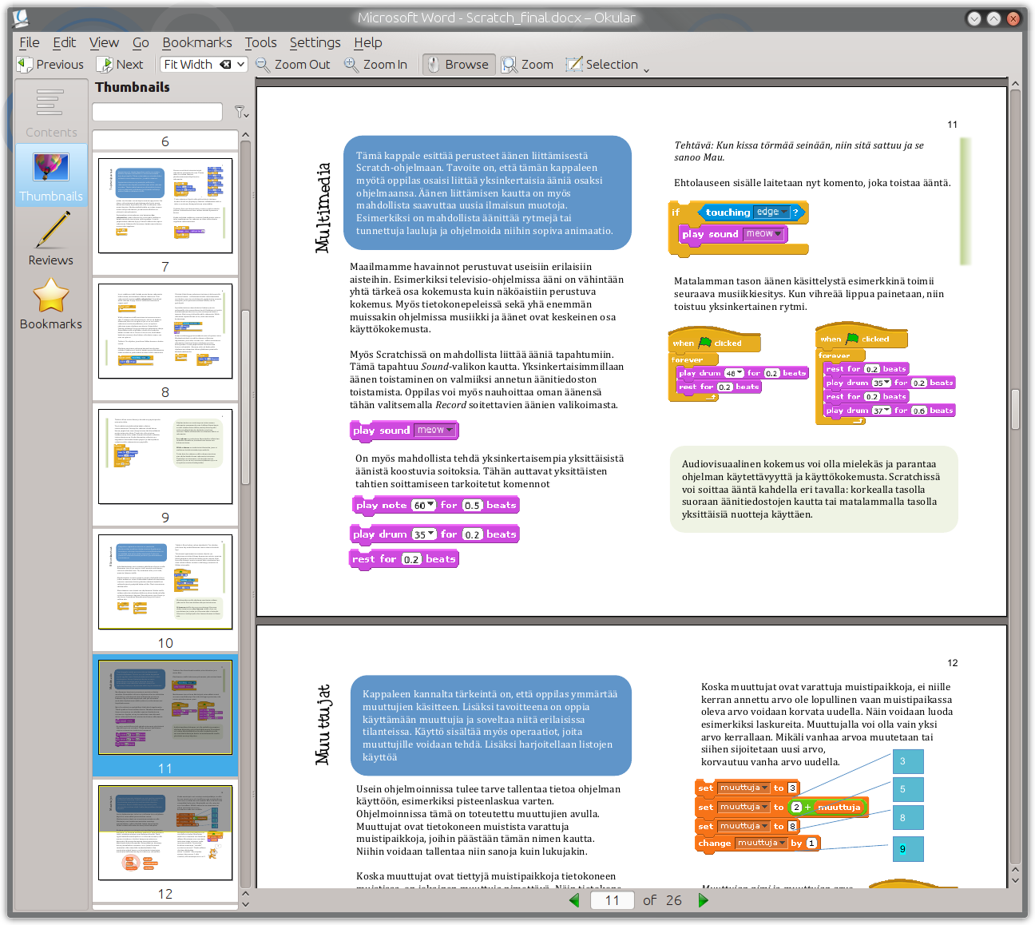Screen dimensions: 1035x925
Task: Open the Bookmarks side panel
Action: coord(51,303)
